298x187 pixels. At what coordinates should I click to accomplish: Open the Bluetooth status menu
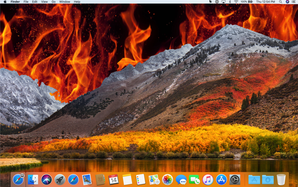point(230,2)
